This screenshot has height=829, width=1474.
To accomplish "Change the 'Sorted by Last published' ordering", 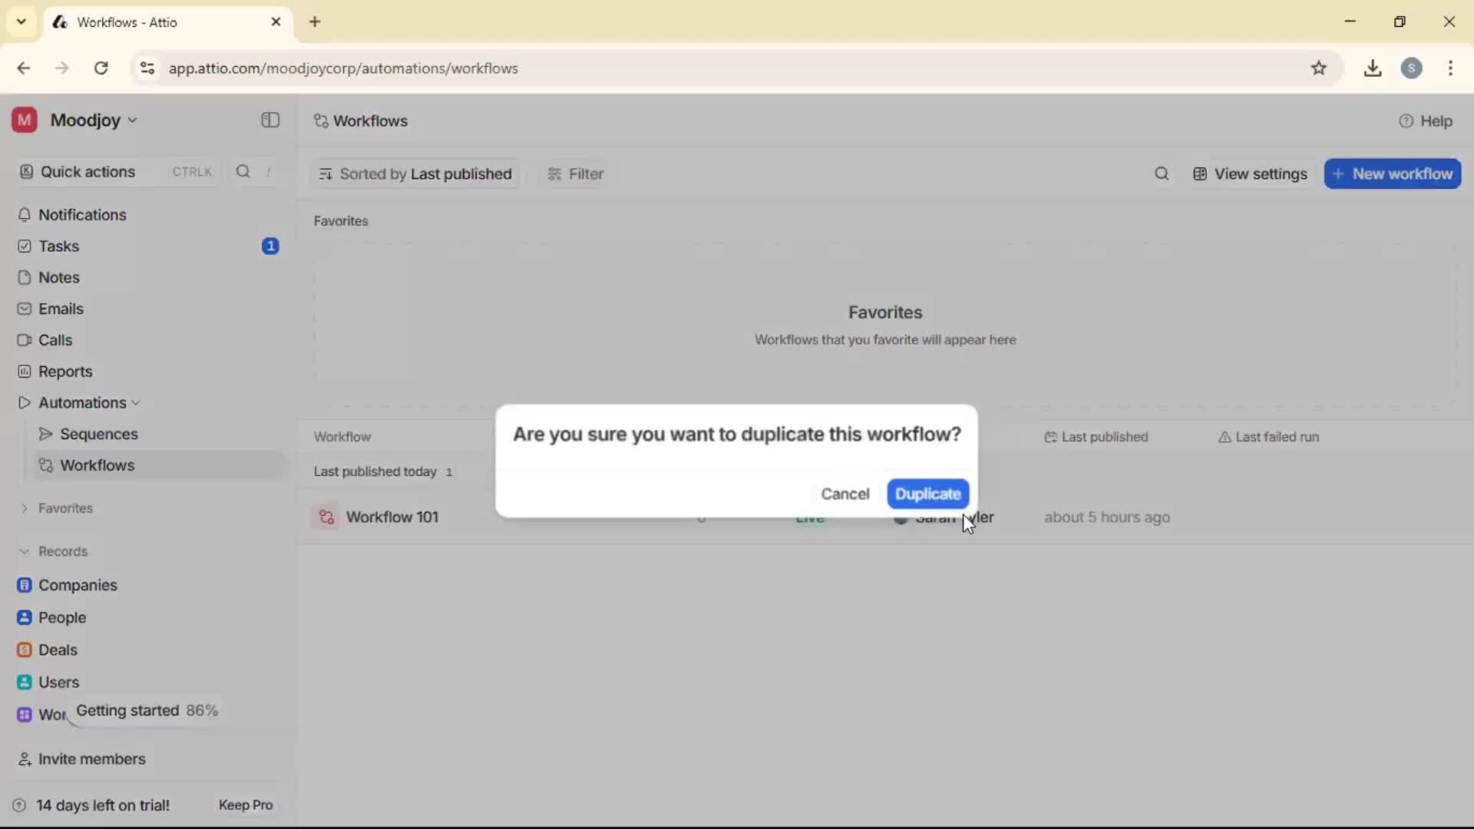I will (x=415, y=173).
